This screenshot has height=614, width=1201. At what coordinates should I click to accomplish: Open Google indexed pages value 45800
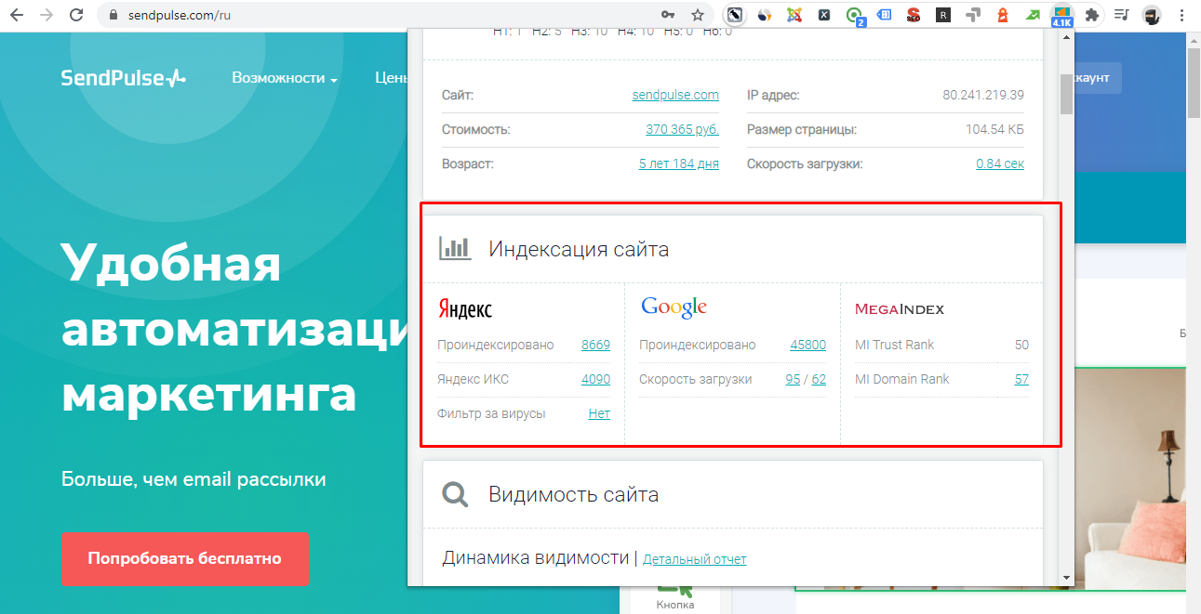[x=807, y=345]
